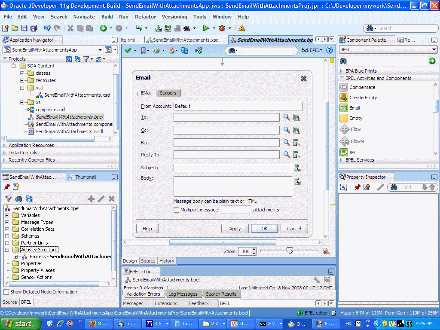440x330 pixels.
Task: Expand BPA Blue Prints palette section
Action: tap(341, 71)
